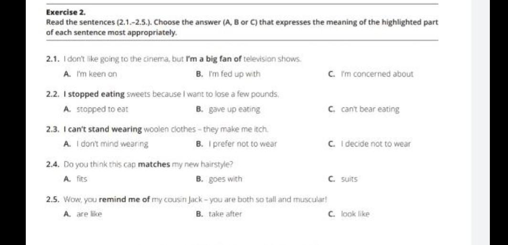Choose option A "stopped to eat"
The image size is (508, 245).
[x=96, y=109]
